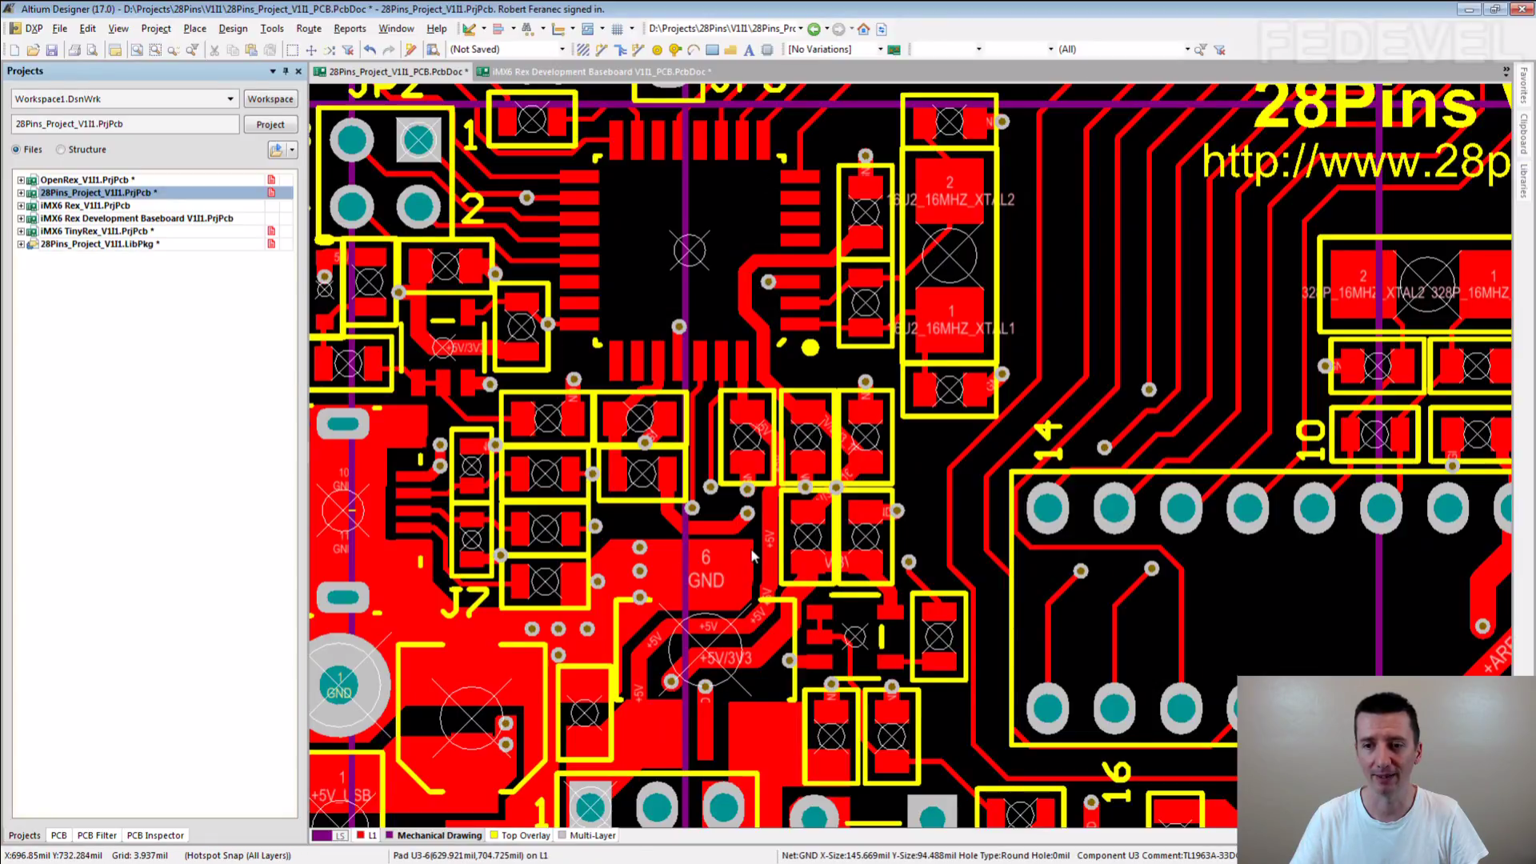The height and width of the screenshot is (864, 1536).
Task: Open the No Variations dropdown
Action: click(x=880, y=50)
